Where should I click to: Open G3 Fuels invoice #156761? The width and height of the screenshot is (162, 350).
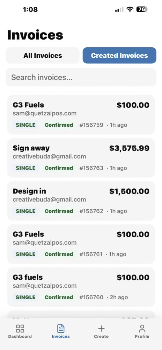tap(81, 244)
